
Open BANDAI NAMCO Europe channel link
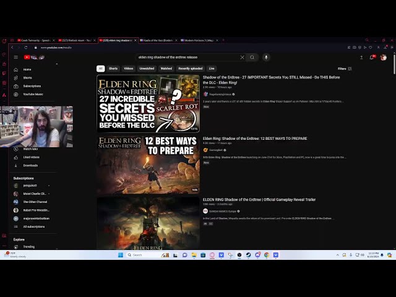223,211
